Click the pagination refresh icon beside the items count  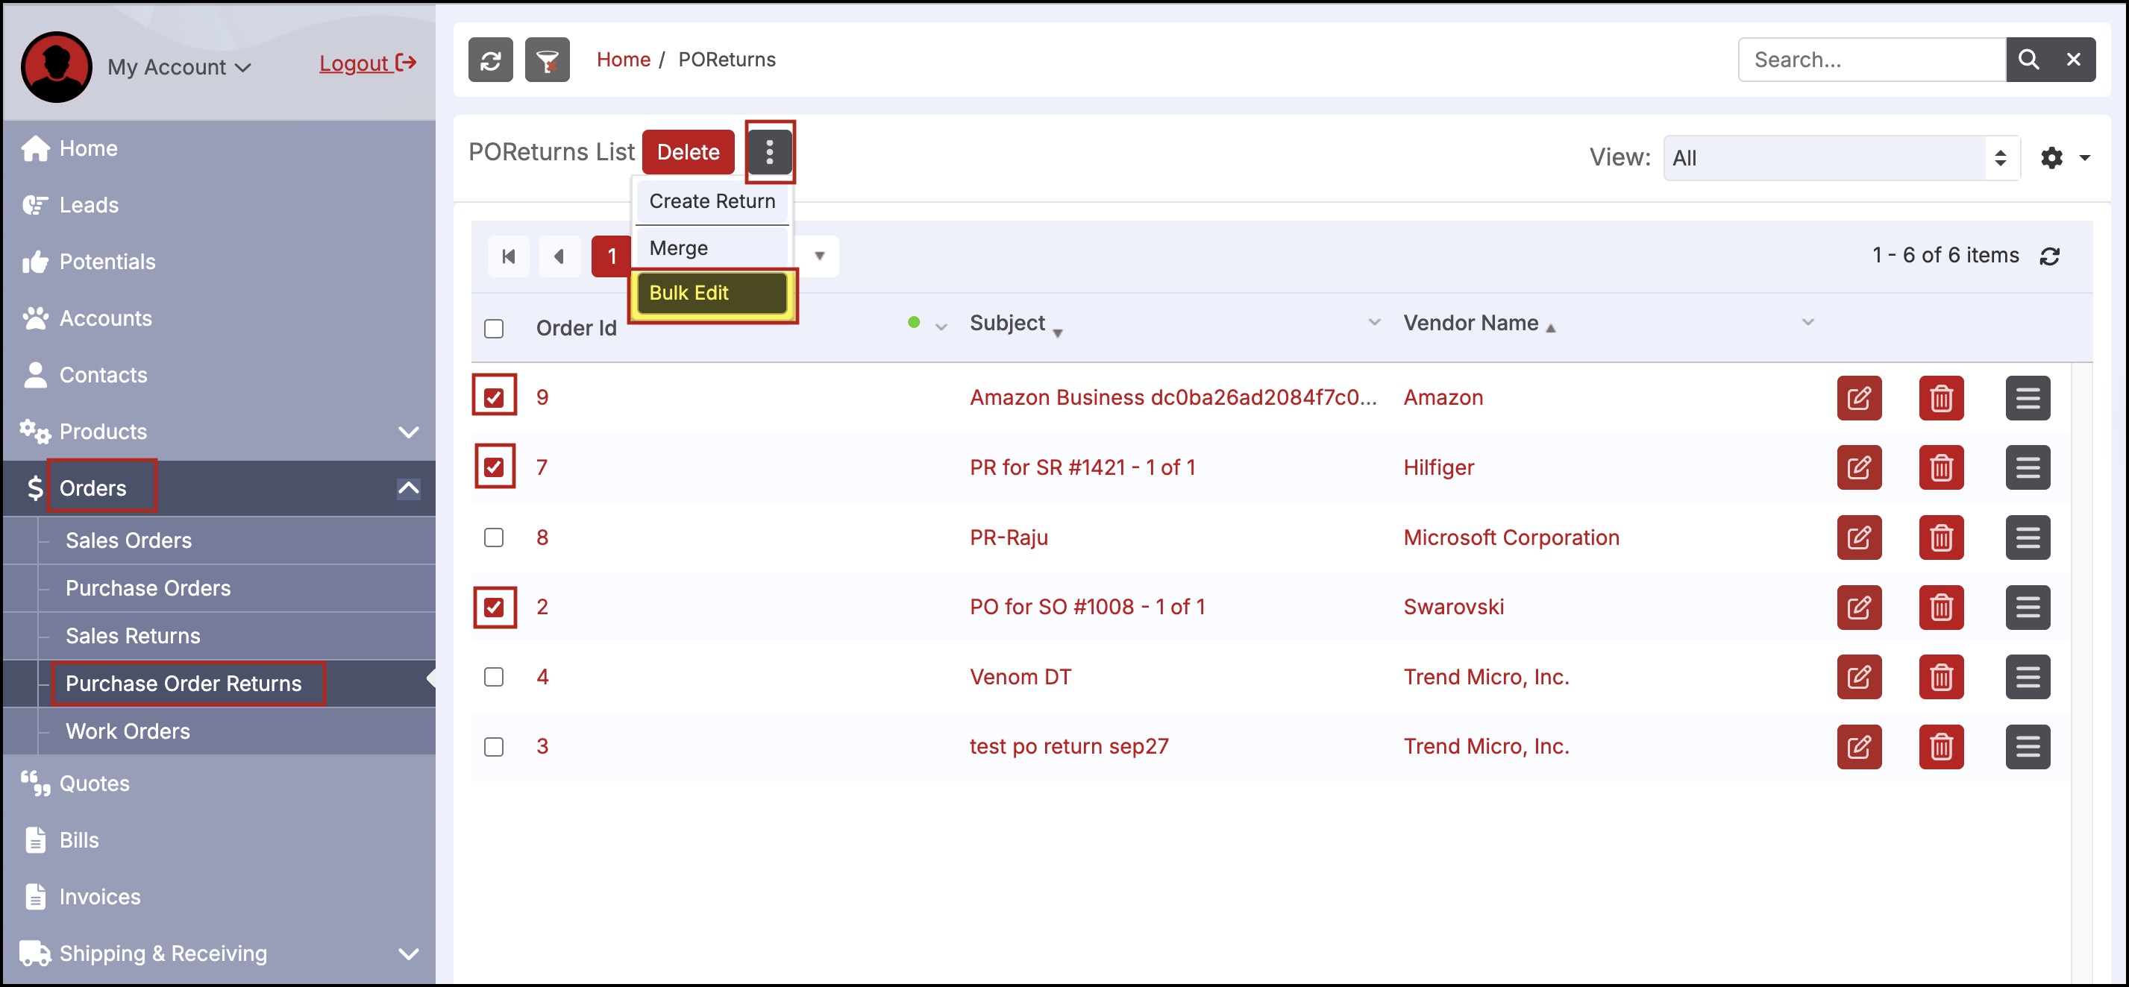[2049, 256]
